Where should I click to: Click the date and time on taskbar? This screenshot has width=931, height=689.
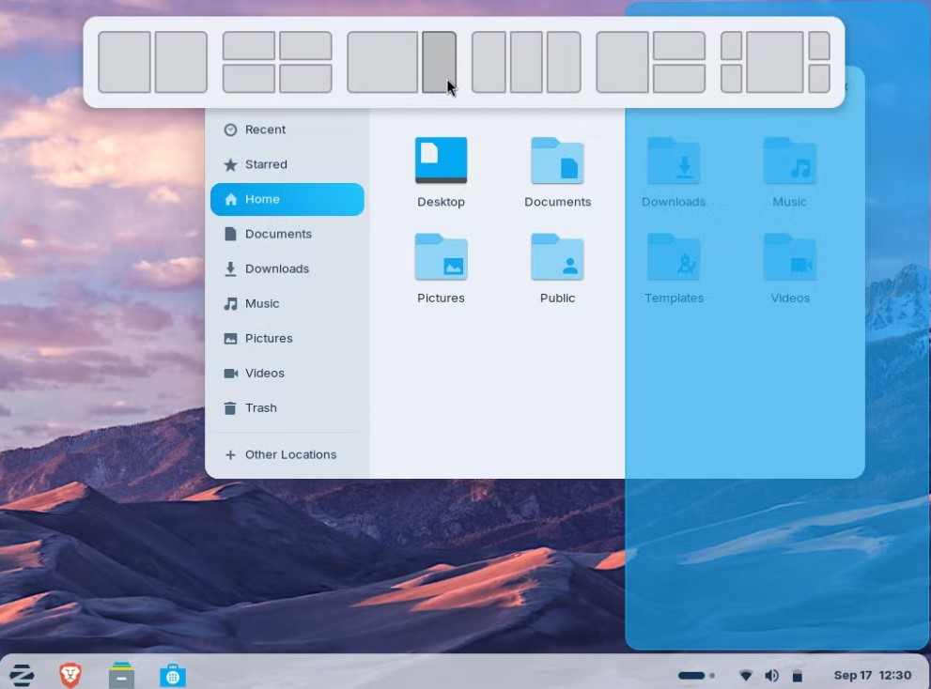(x=872, y=676)
